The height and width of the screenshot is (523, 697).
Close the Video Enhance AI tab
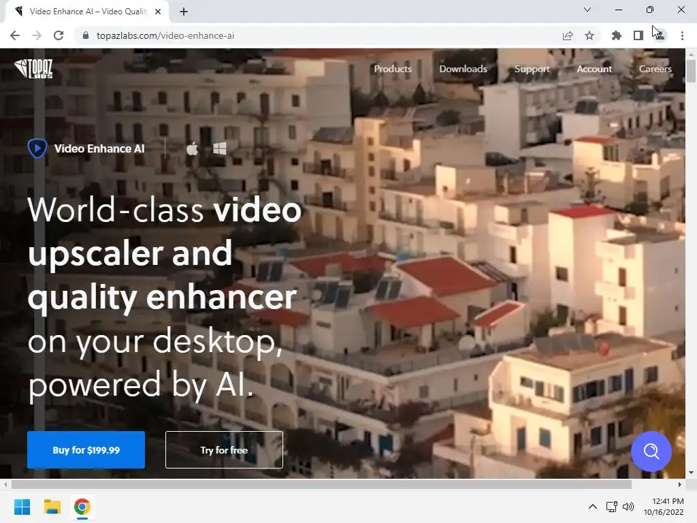coord(158,12)
